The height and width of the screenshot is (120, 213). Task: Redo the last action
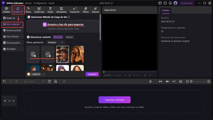pos(10,81)
